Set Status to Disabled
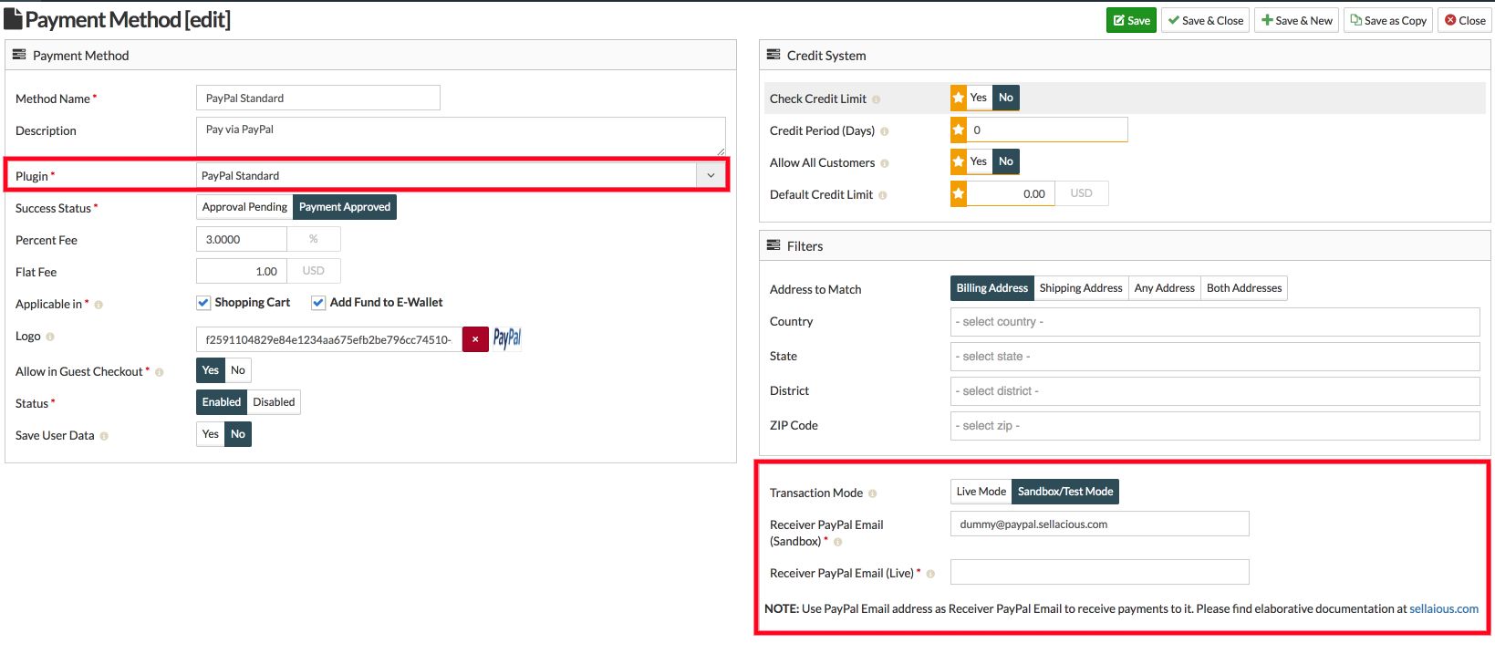1495x654 pixels. (274, 402)
